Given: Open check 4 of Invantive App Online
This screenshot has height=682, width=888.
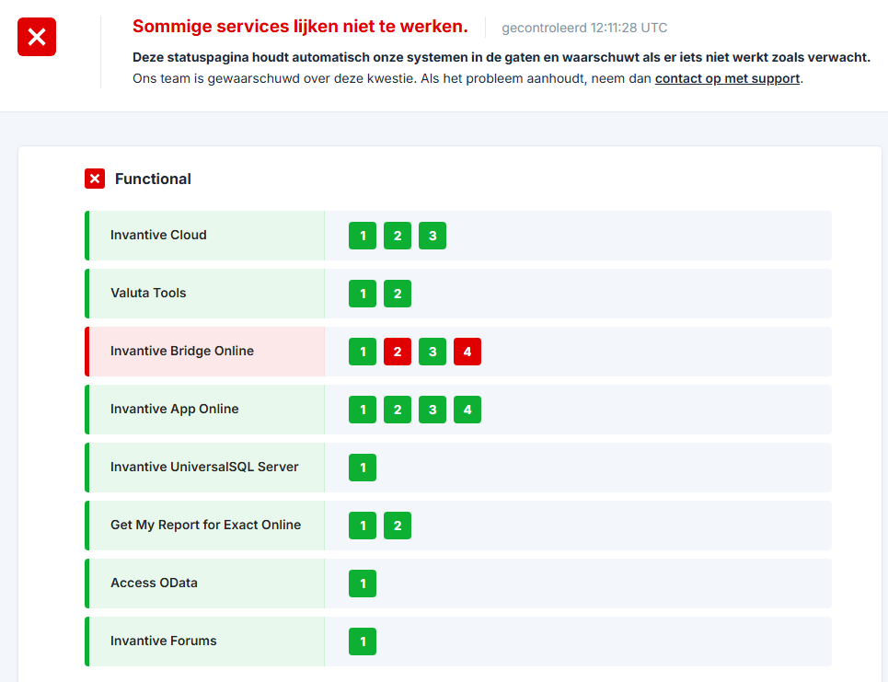Looking at the screenshot, I should (x=467, y=410).
